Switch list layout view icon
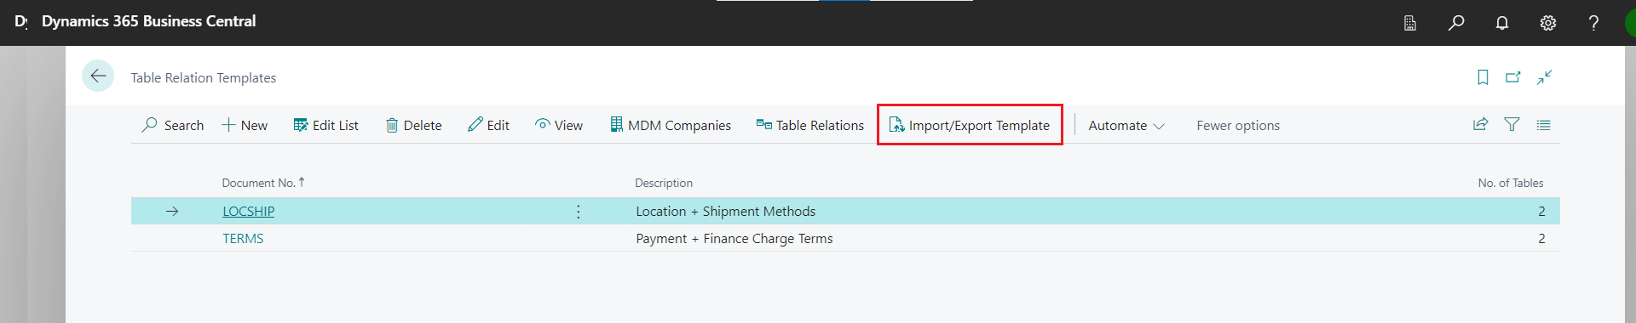The width and height of the screenshot is (1636, 323). point(1543,125)
